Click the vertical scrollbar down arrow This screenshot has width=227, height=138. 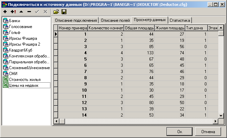(221, 116)
